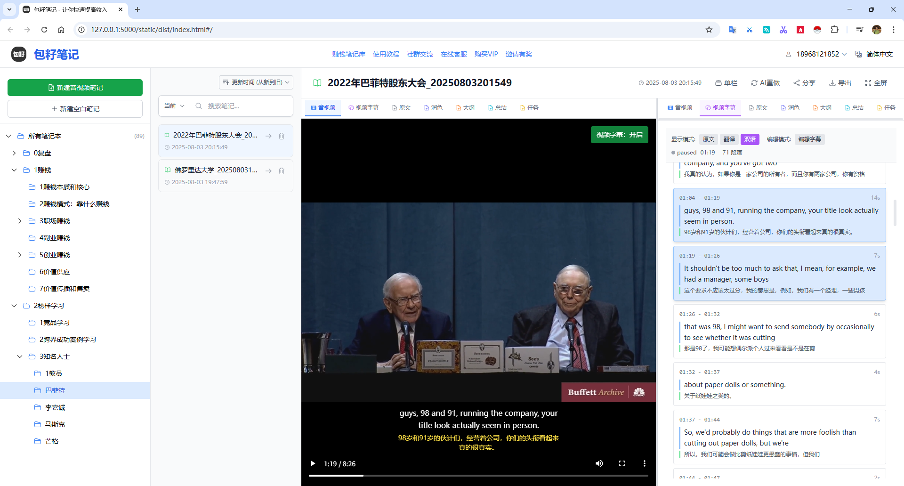Mute the video with the speaker icon

coord(599,463)
